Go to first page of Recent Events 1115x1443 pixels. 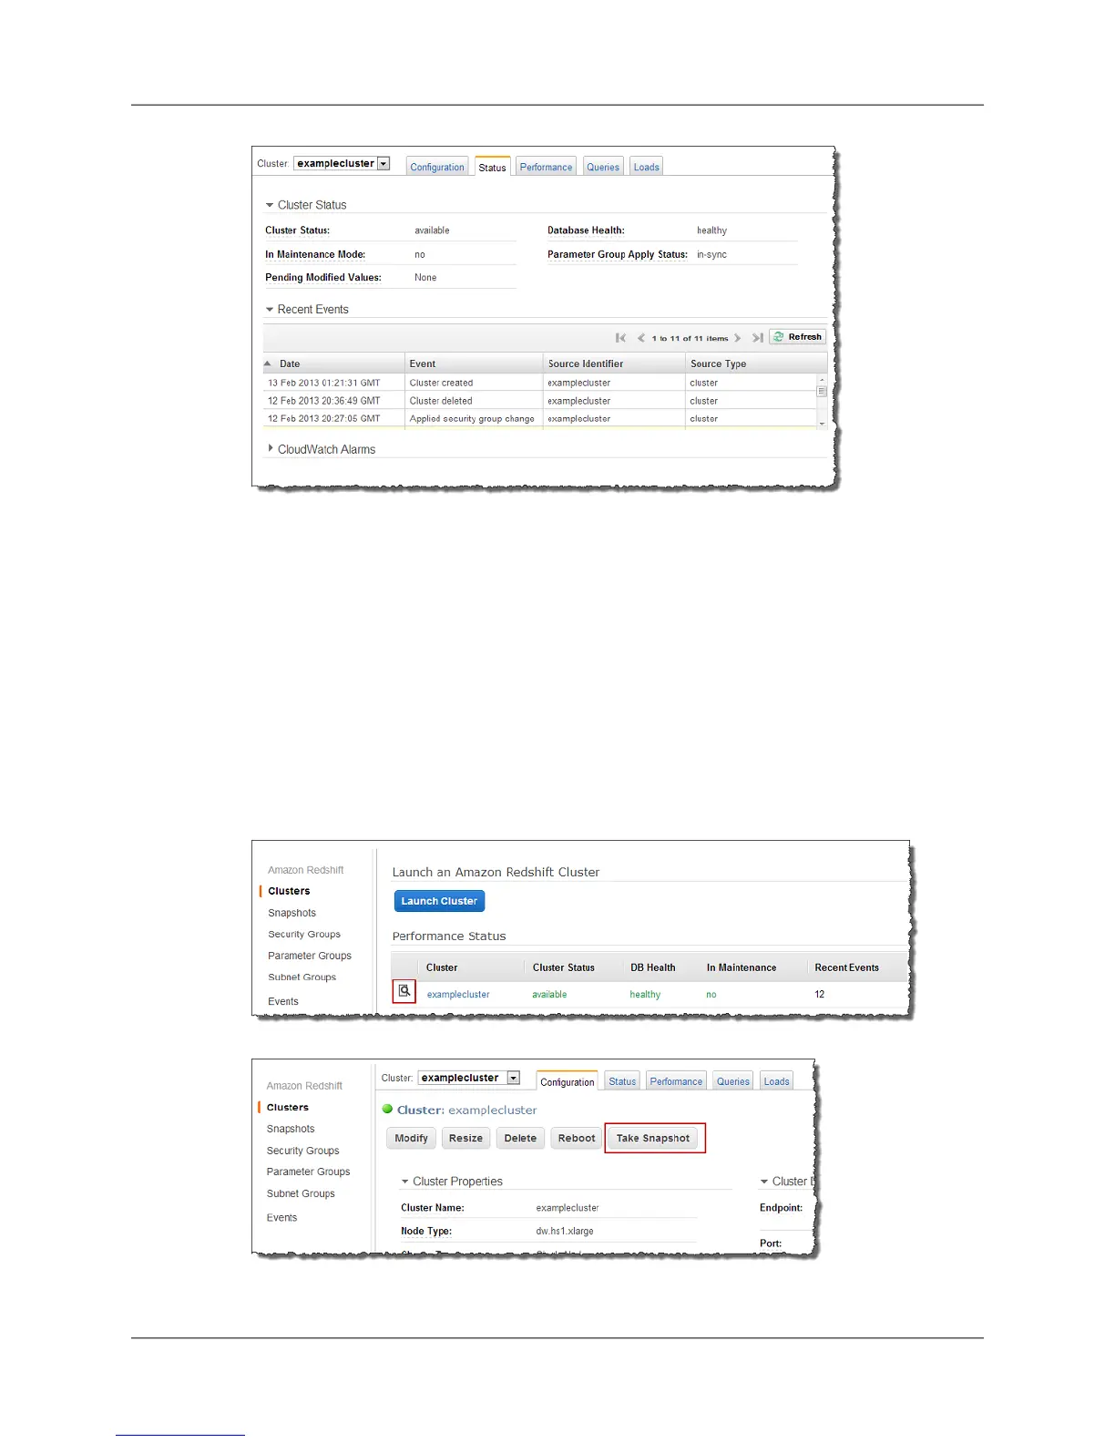pos(620,338)
